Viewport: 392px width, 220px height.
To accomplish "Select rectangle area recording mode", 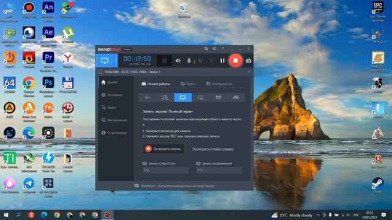I will click(x=165, y=98).
